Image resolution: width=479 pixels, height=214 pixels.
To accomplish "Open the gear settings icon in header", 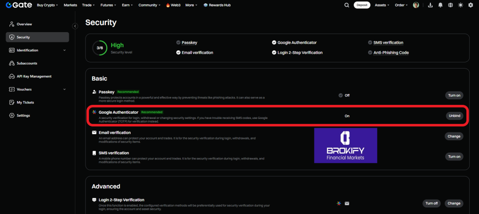I will tap(471, 5).
